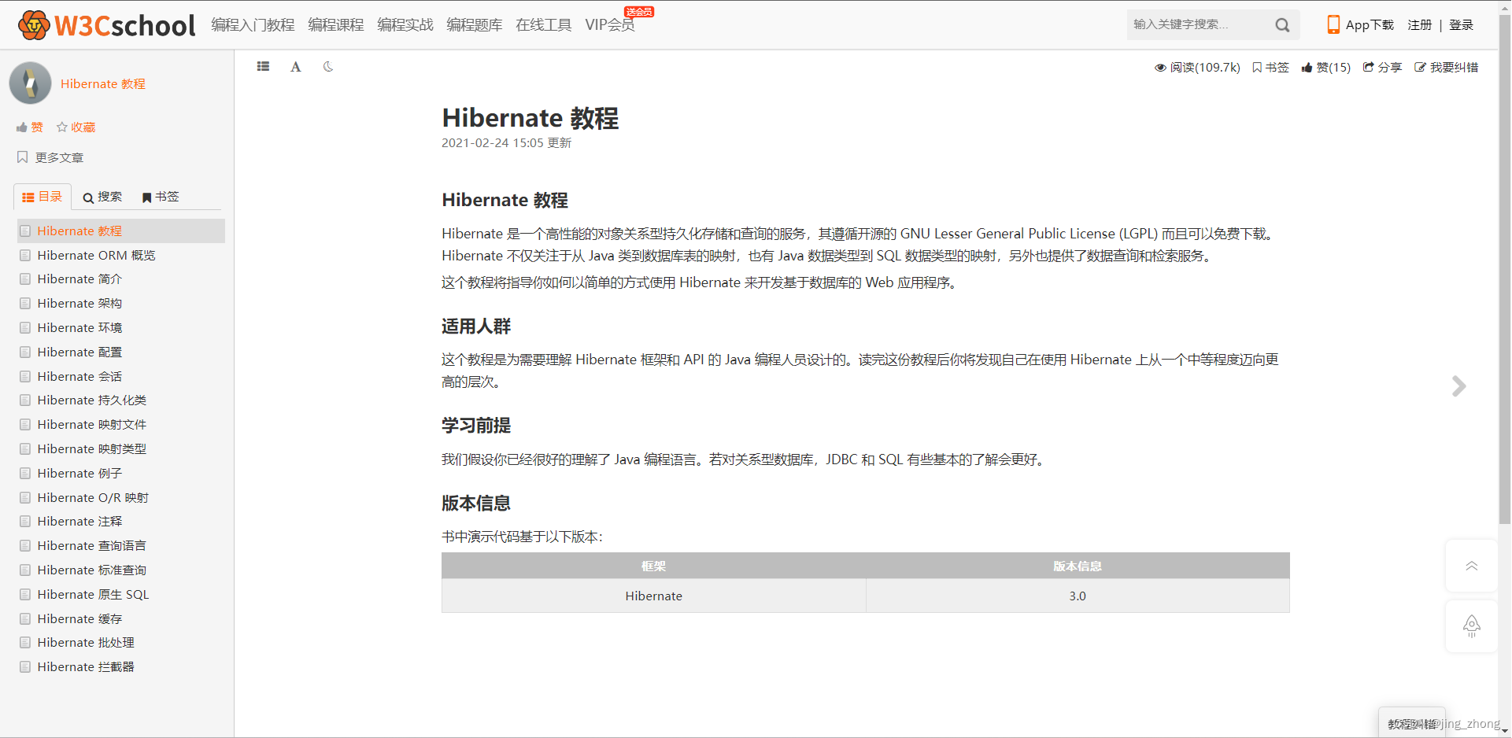Open font size settings A icon
Image resolution: width=1512 pixels, height=738 pixels.
pos(296,67)
